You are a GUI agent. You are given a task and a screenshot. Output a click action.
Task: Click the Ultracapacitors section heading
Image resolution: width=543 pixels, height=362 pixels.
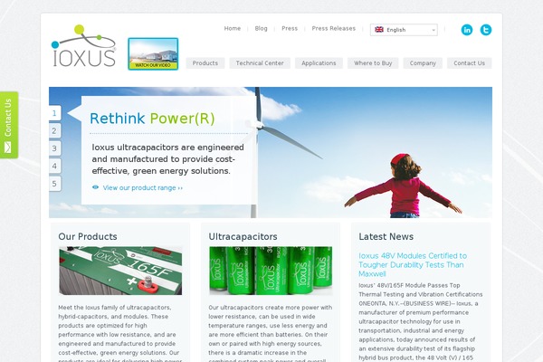click(x=243, y=236)
